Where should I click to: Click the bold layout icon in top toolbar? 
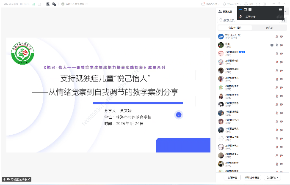click(48, 4)
